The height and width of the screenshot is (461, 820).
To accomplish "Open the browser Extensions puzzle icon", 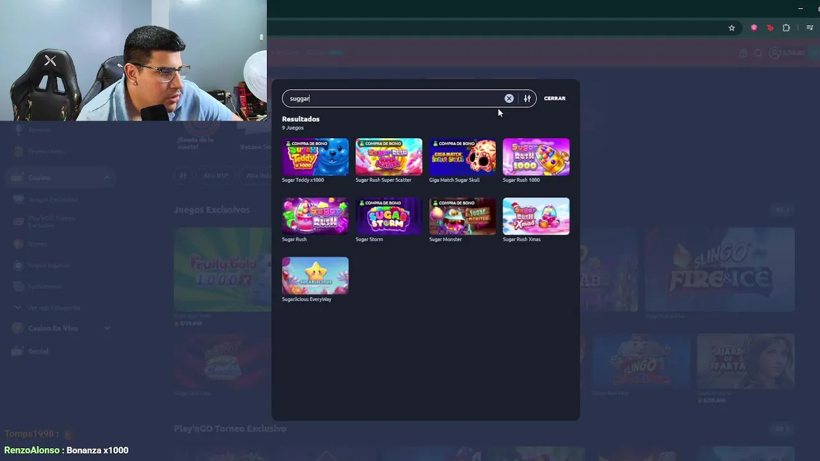I will point(786,28).
